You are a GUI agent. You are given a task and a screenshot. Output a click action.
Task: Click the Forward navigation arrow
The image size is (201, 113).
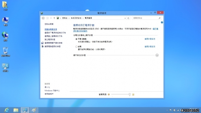click(47, 18)
